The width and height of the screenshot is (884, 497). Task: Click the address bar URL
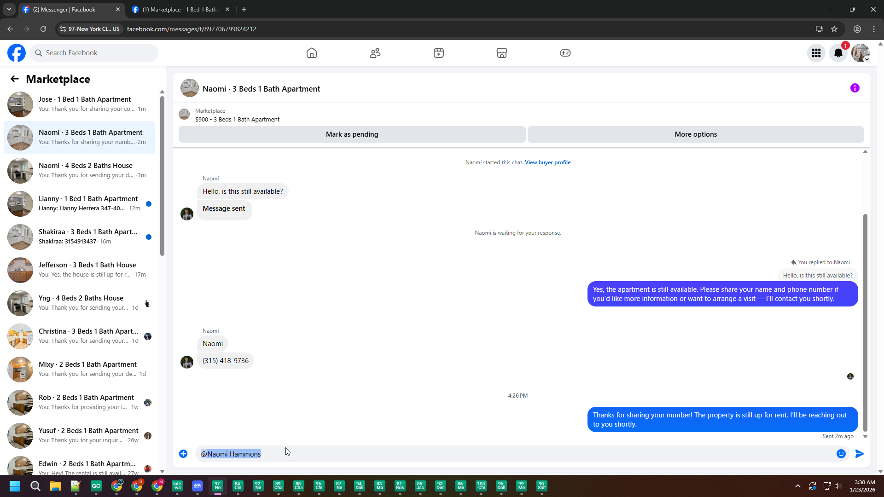[x=192, y=29]
